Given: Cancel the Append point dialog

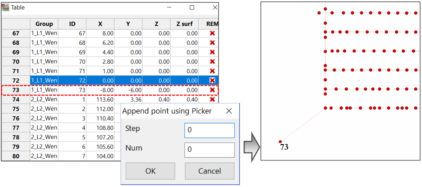Looking at the screenshot, I should [x=210, y=171].
